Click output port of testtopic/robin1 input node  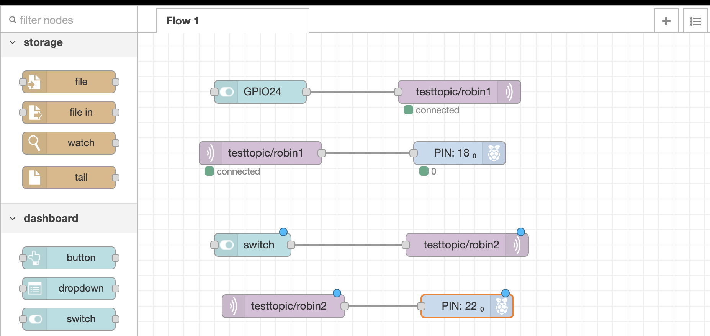[322, 153]
